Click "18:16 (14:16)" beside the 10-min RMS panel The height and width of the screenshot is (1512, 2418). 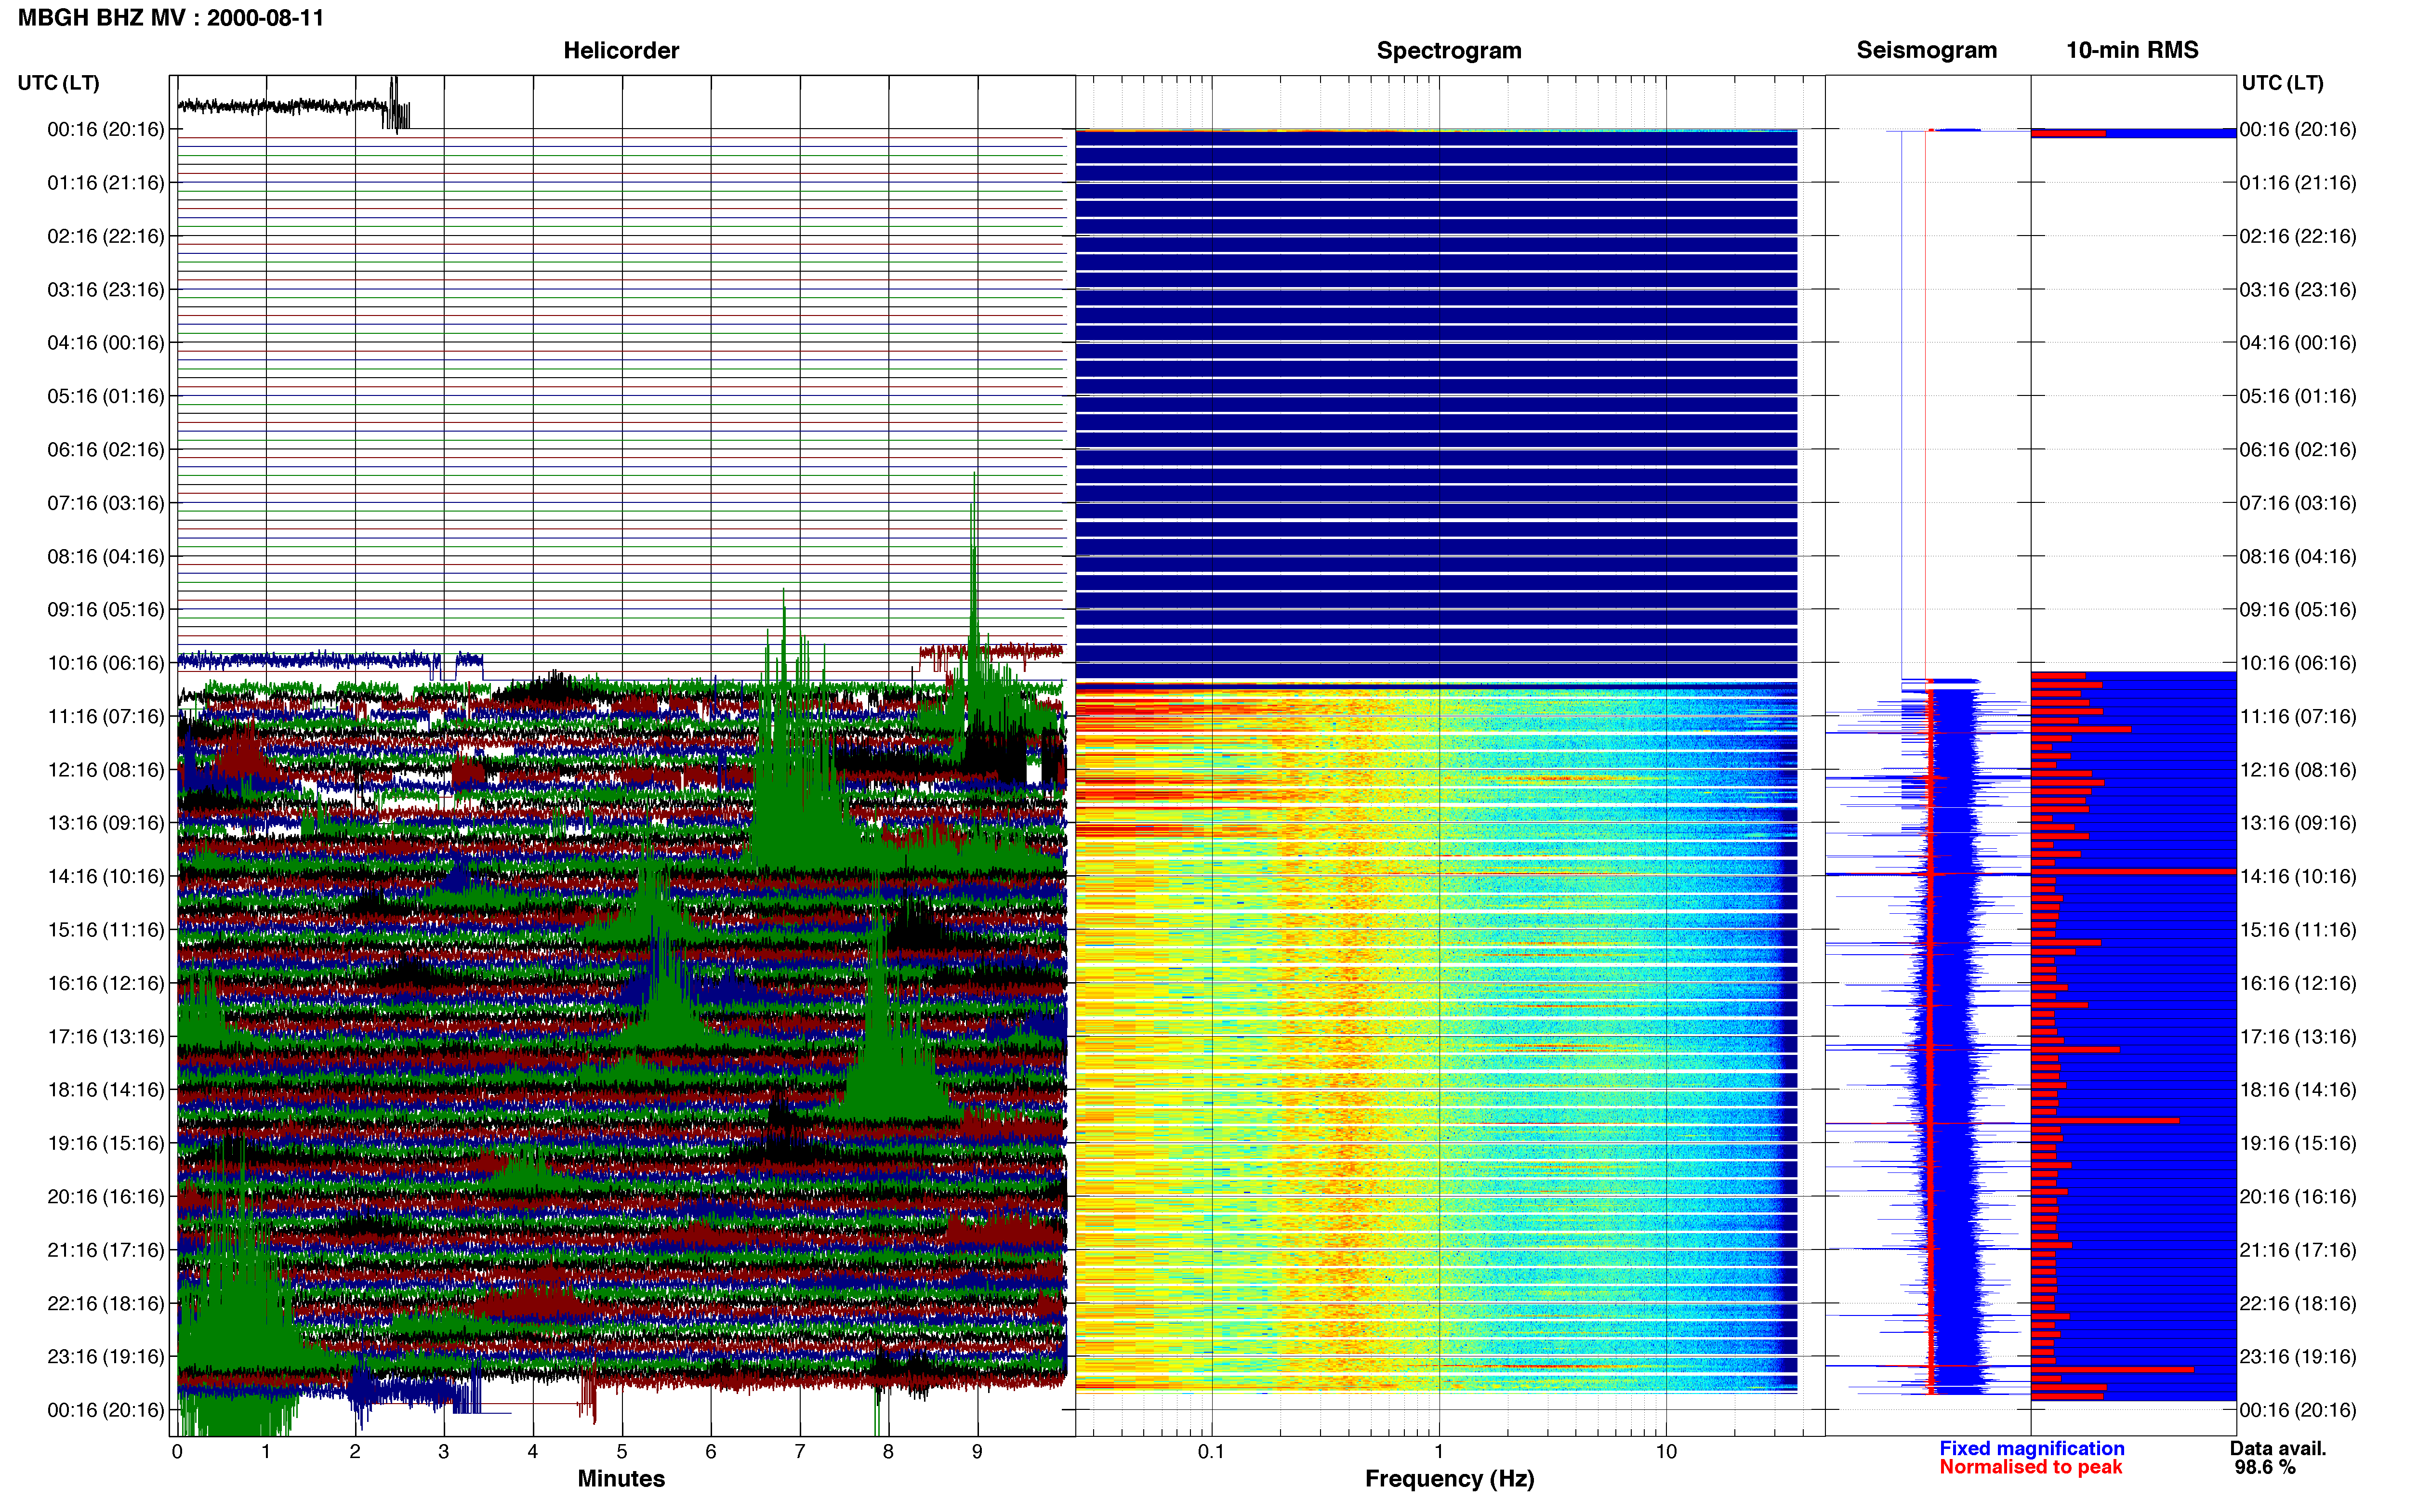(x=2298, y=1090)
